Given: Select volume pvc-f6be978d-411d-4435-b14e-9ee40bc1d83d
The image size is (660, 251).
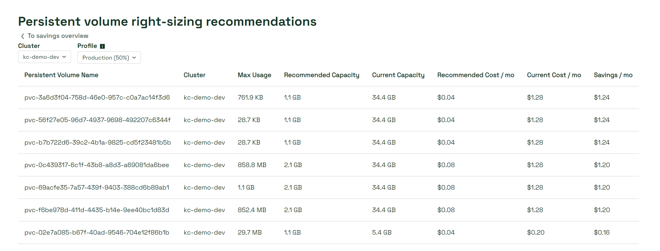Looking at the screenshot, I should (x=97, y=210).
